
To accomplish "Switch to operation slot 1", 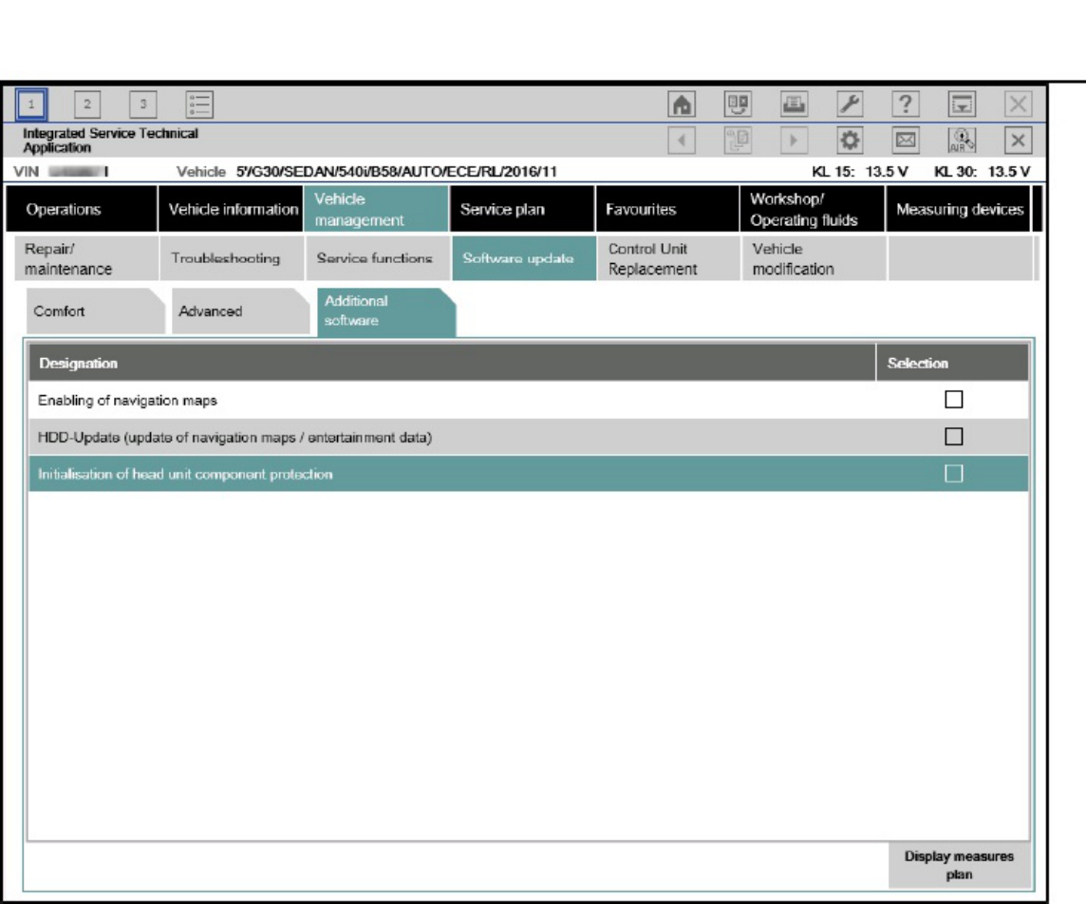I will 31,104.
